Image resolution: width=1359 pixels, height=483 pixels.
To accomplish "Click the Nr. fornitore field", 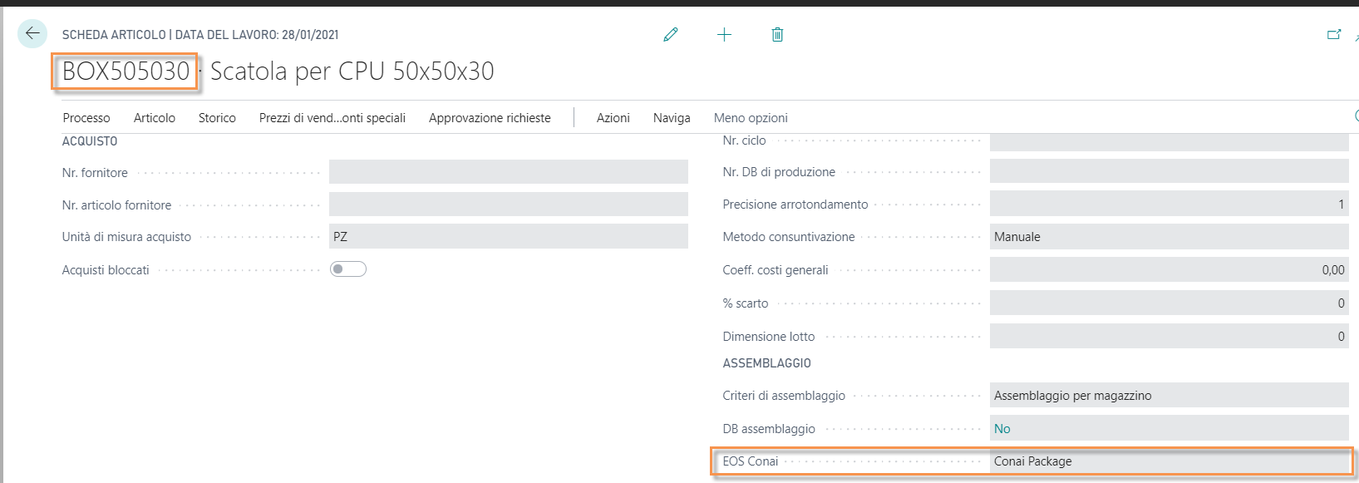I will tap(508, 173).
